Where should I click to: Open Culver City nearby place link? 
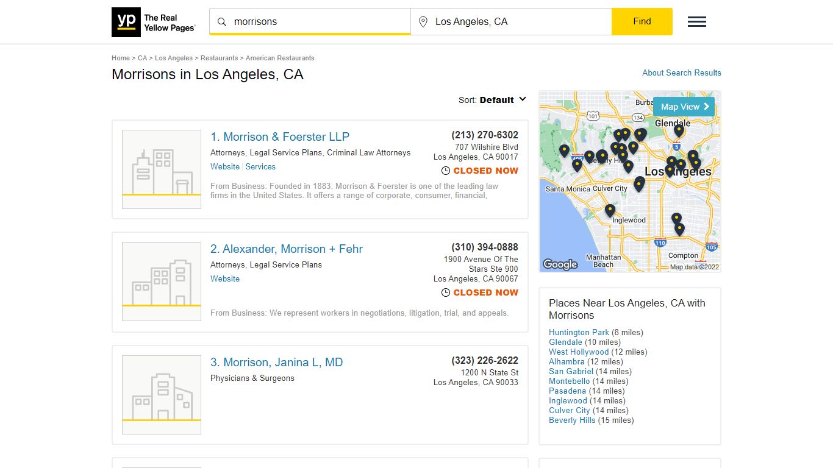click(x=570, y=411)
